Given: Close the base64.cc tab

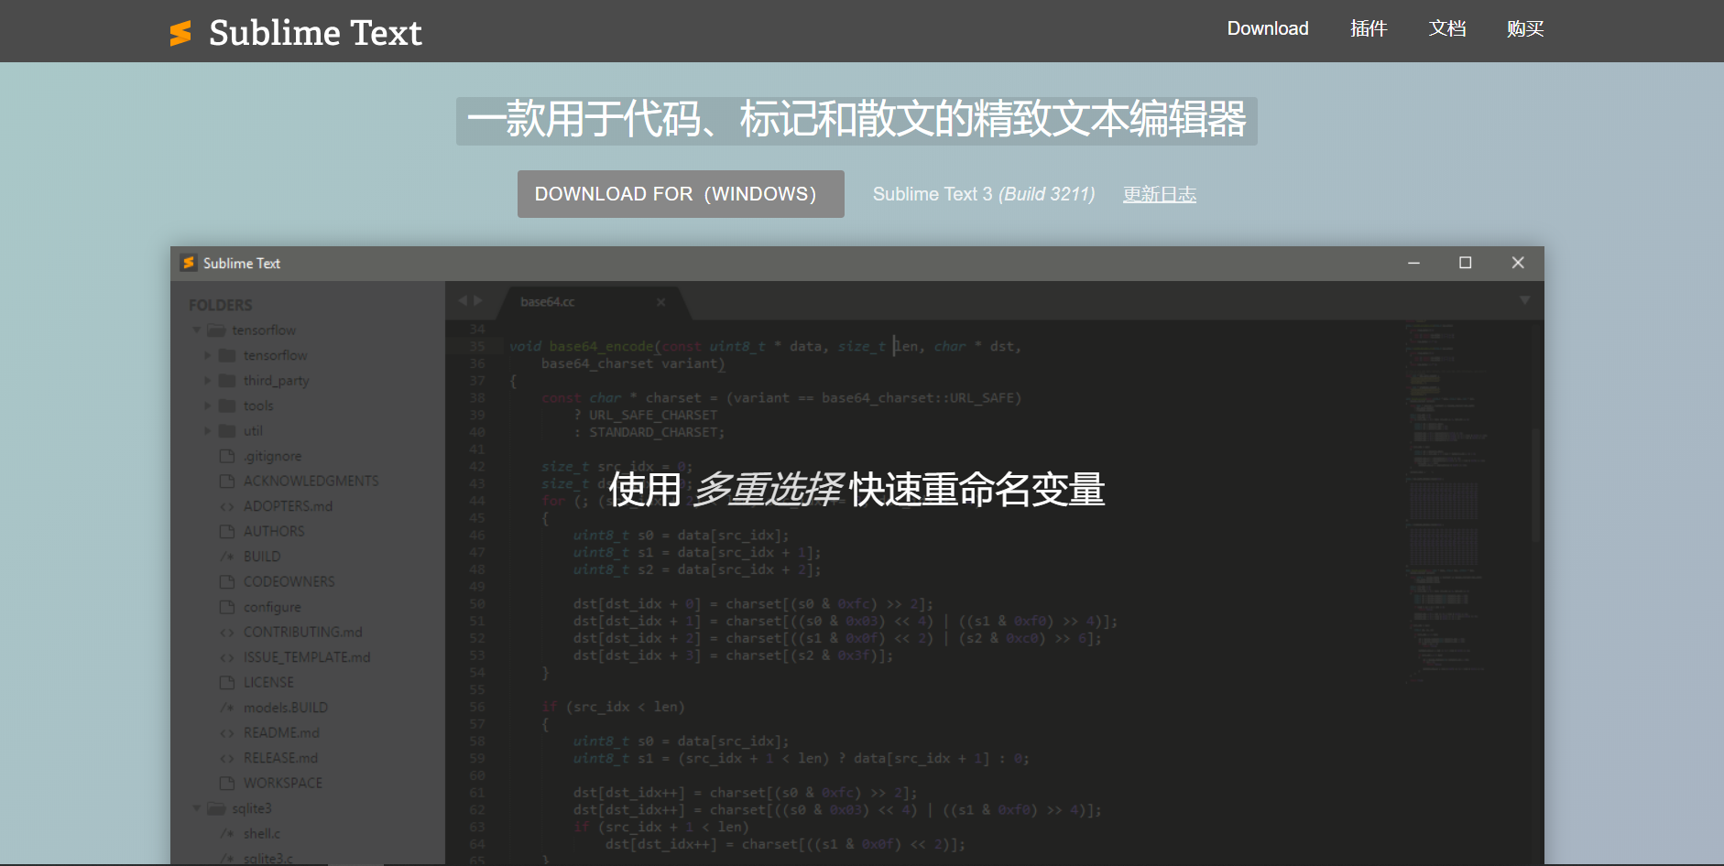Looking at the screenshot, I should pyautogui.click(x=661, y=301).
